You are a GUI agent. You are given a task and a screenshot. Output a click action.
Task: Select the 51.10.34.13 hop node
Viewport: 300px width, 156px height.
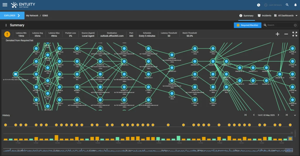click(x=149, y=87)
